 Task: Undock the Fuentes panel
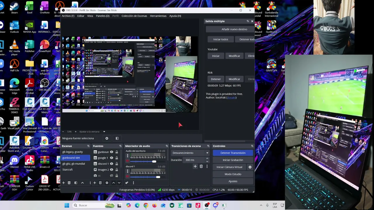120,146
